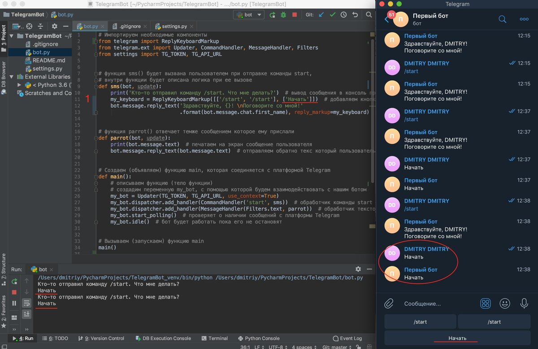The height and width of the screenshot is (349, 538).
Task: Restore layout in the Run panel sidebar
Action: point(14,317)
